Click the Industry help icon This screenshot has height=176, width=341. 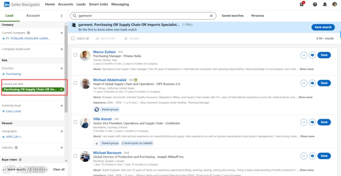coord(16,148)
